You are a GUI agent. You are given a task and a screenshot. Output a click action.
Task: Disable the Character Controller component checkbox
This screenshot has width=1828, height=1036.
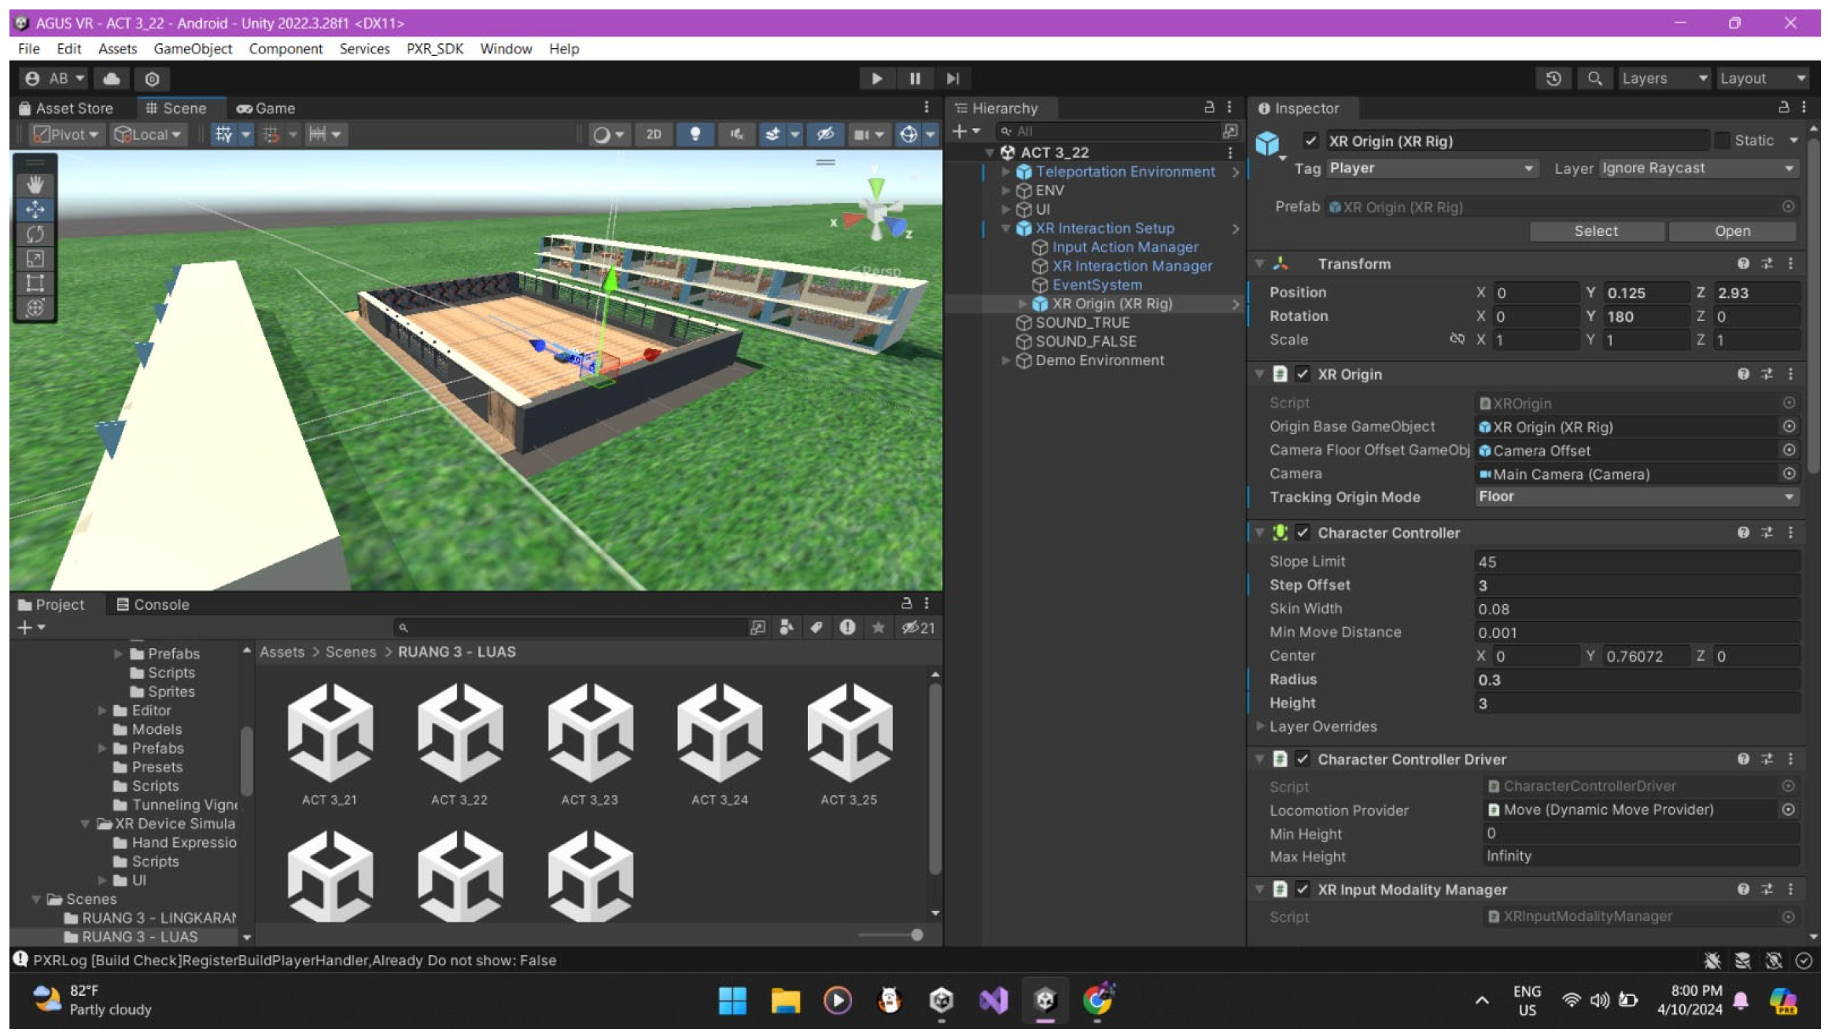click(x=1303, y=533)
